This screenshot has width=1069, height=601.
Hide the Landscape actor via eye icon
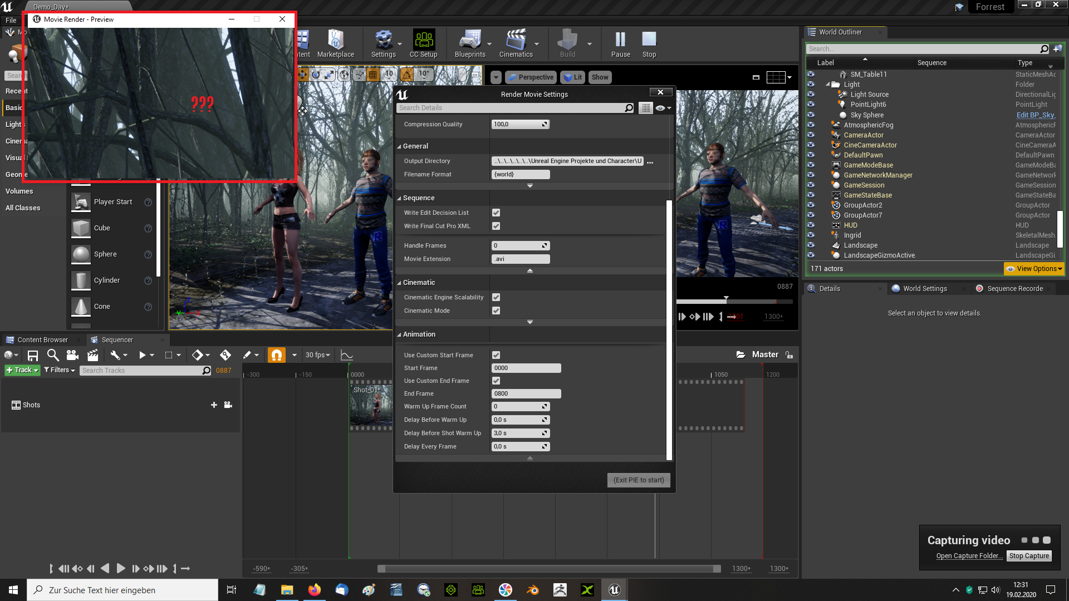pos(811,245)
